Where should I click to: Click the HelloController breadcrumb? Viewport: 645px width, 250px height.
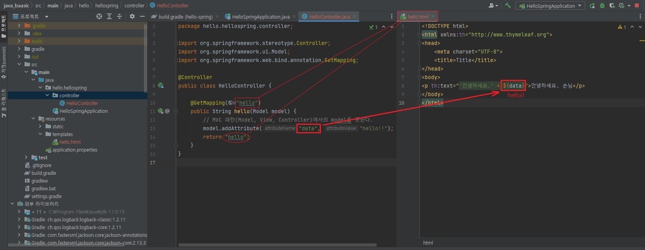click(169, 5)
